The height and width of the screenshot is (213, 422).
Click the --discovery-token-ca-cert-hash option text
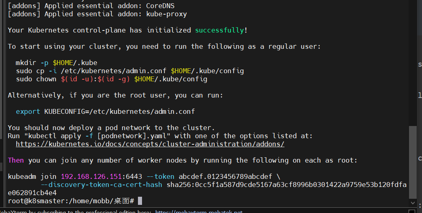[102, 185]
